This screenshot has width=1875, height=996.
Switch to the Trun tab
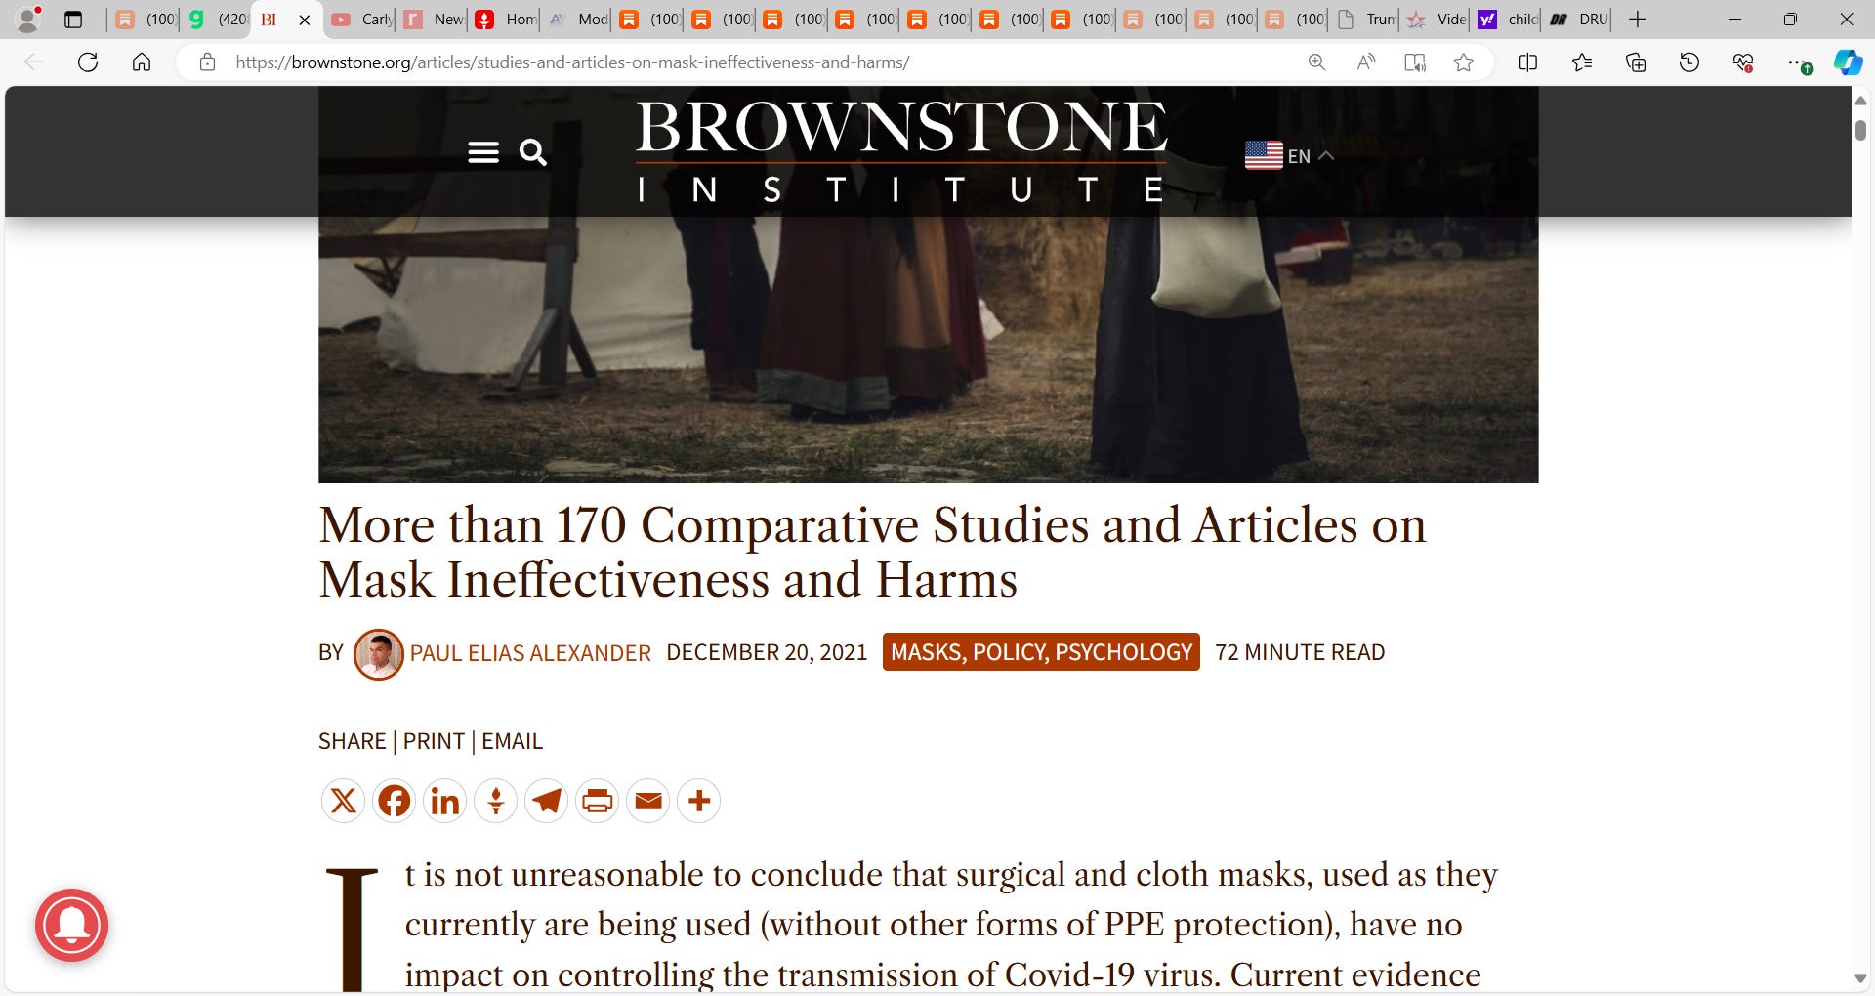point(1366,20)
